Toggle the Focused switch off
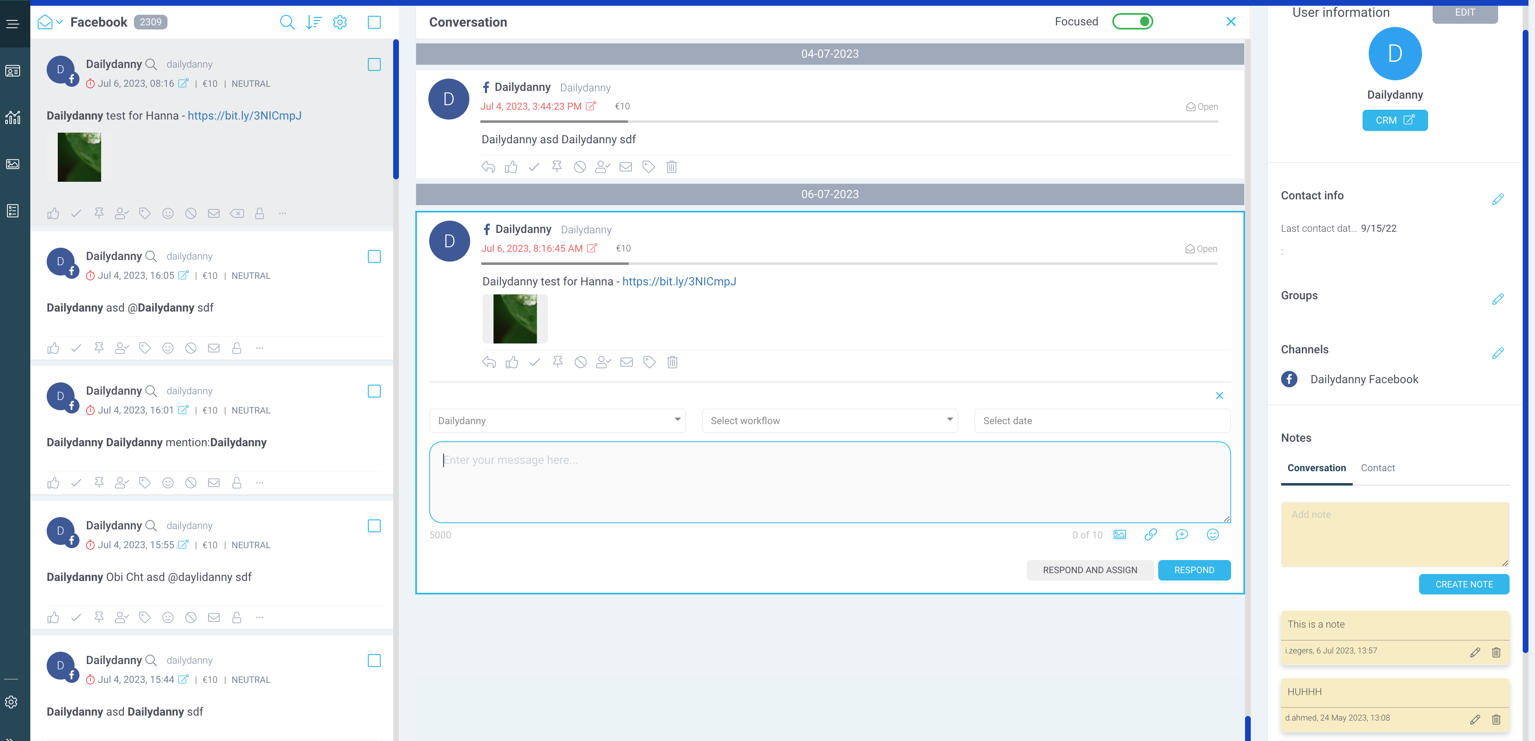This screenshot has height=741, width=1535. [x=1133, y=21]
